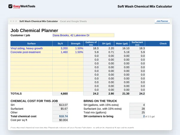Click the Job Chemical Planner heading
180x135 pixels.
34,31
